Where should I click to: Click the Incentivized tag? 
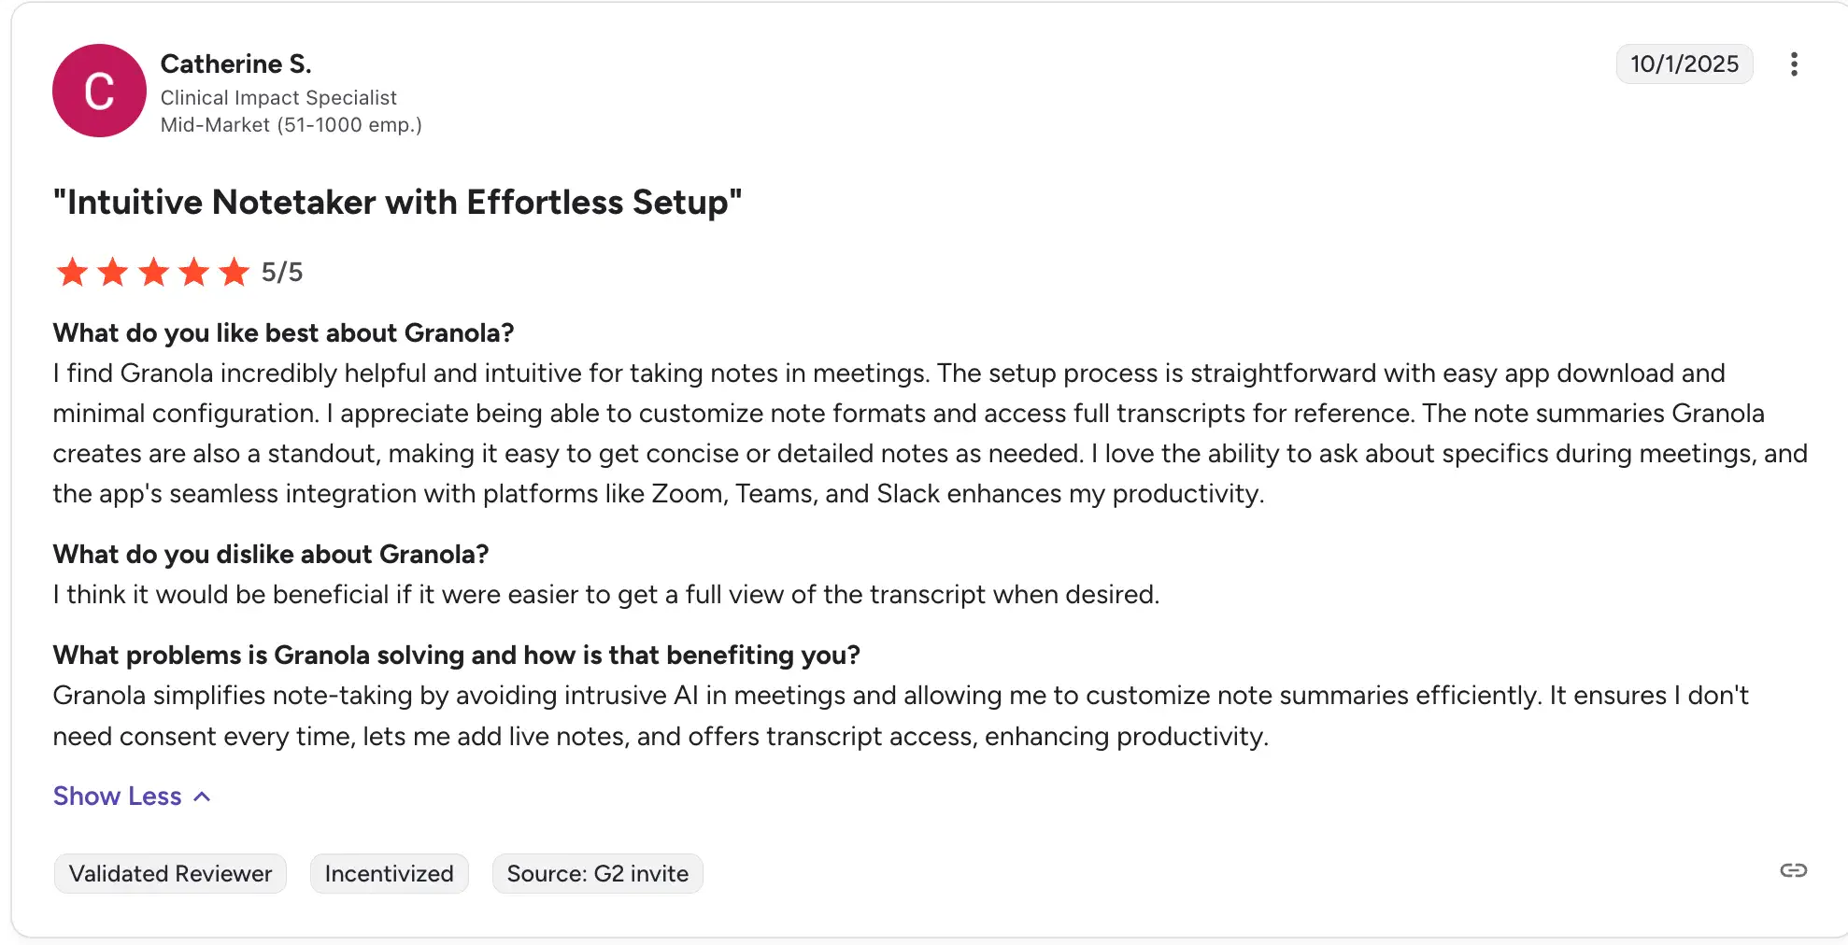coord(389,873)
